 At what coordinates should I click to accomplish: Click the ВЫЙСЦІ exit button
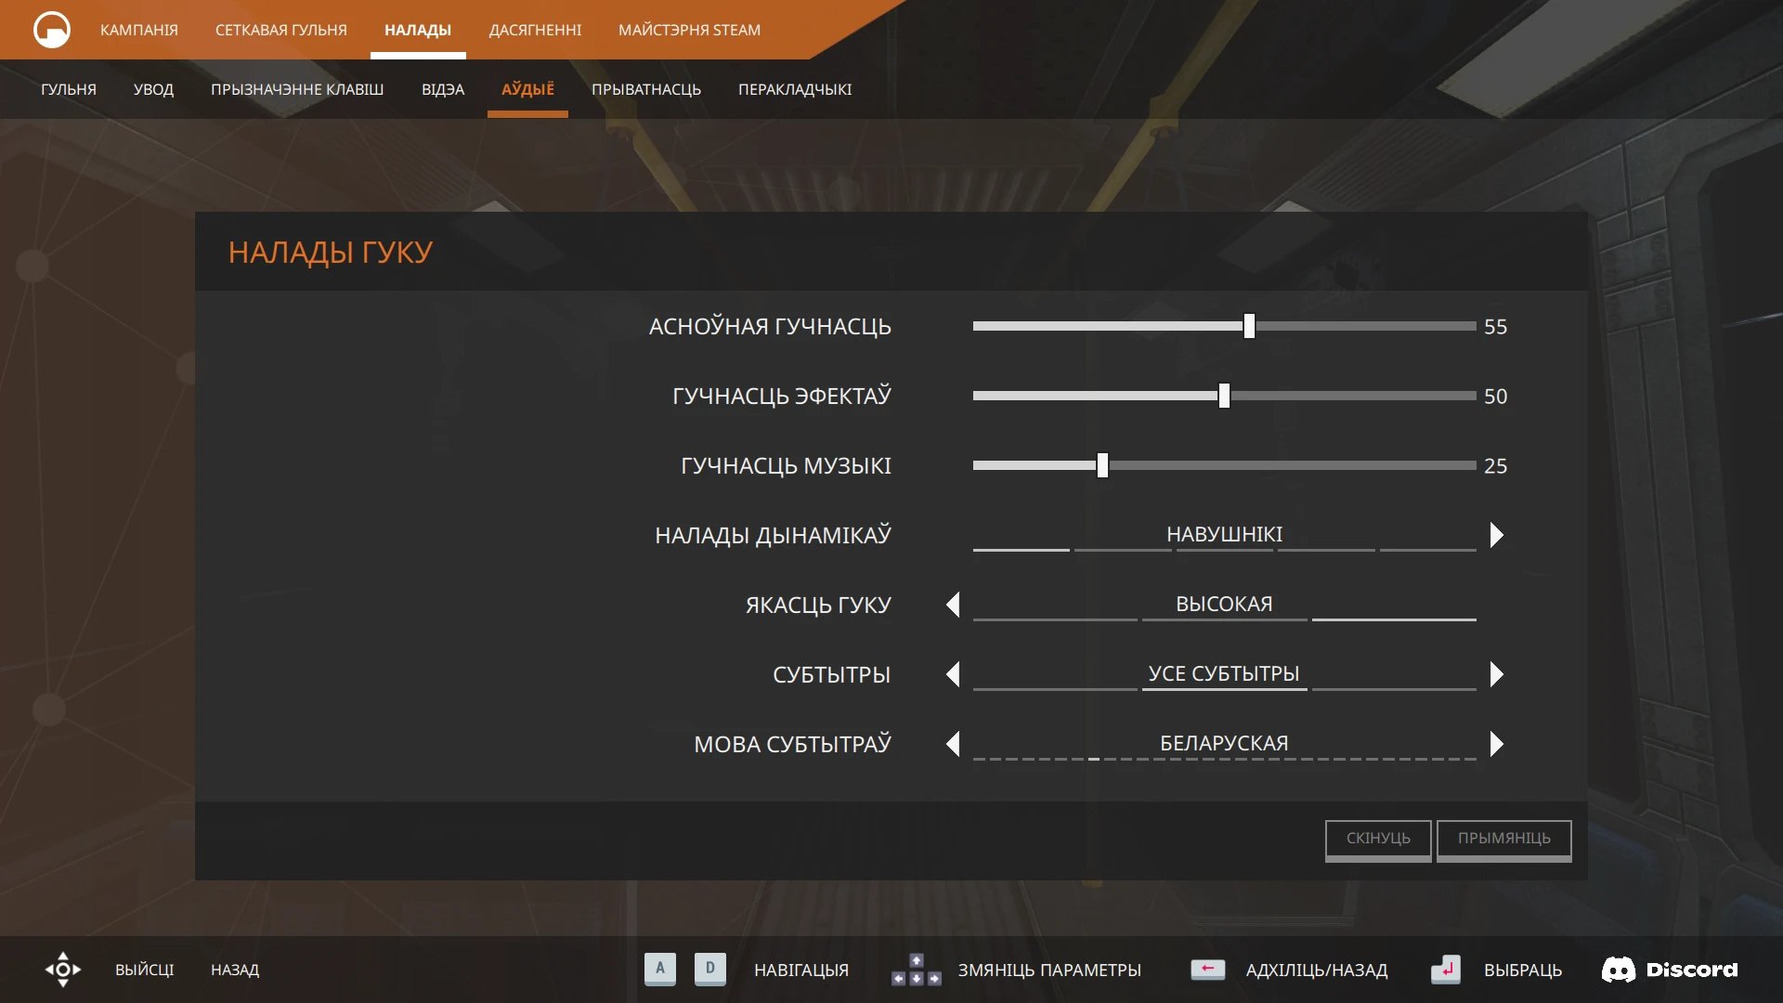pyautogui.click(x=145, y=970)
